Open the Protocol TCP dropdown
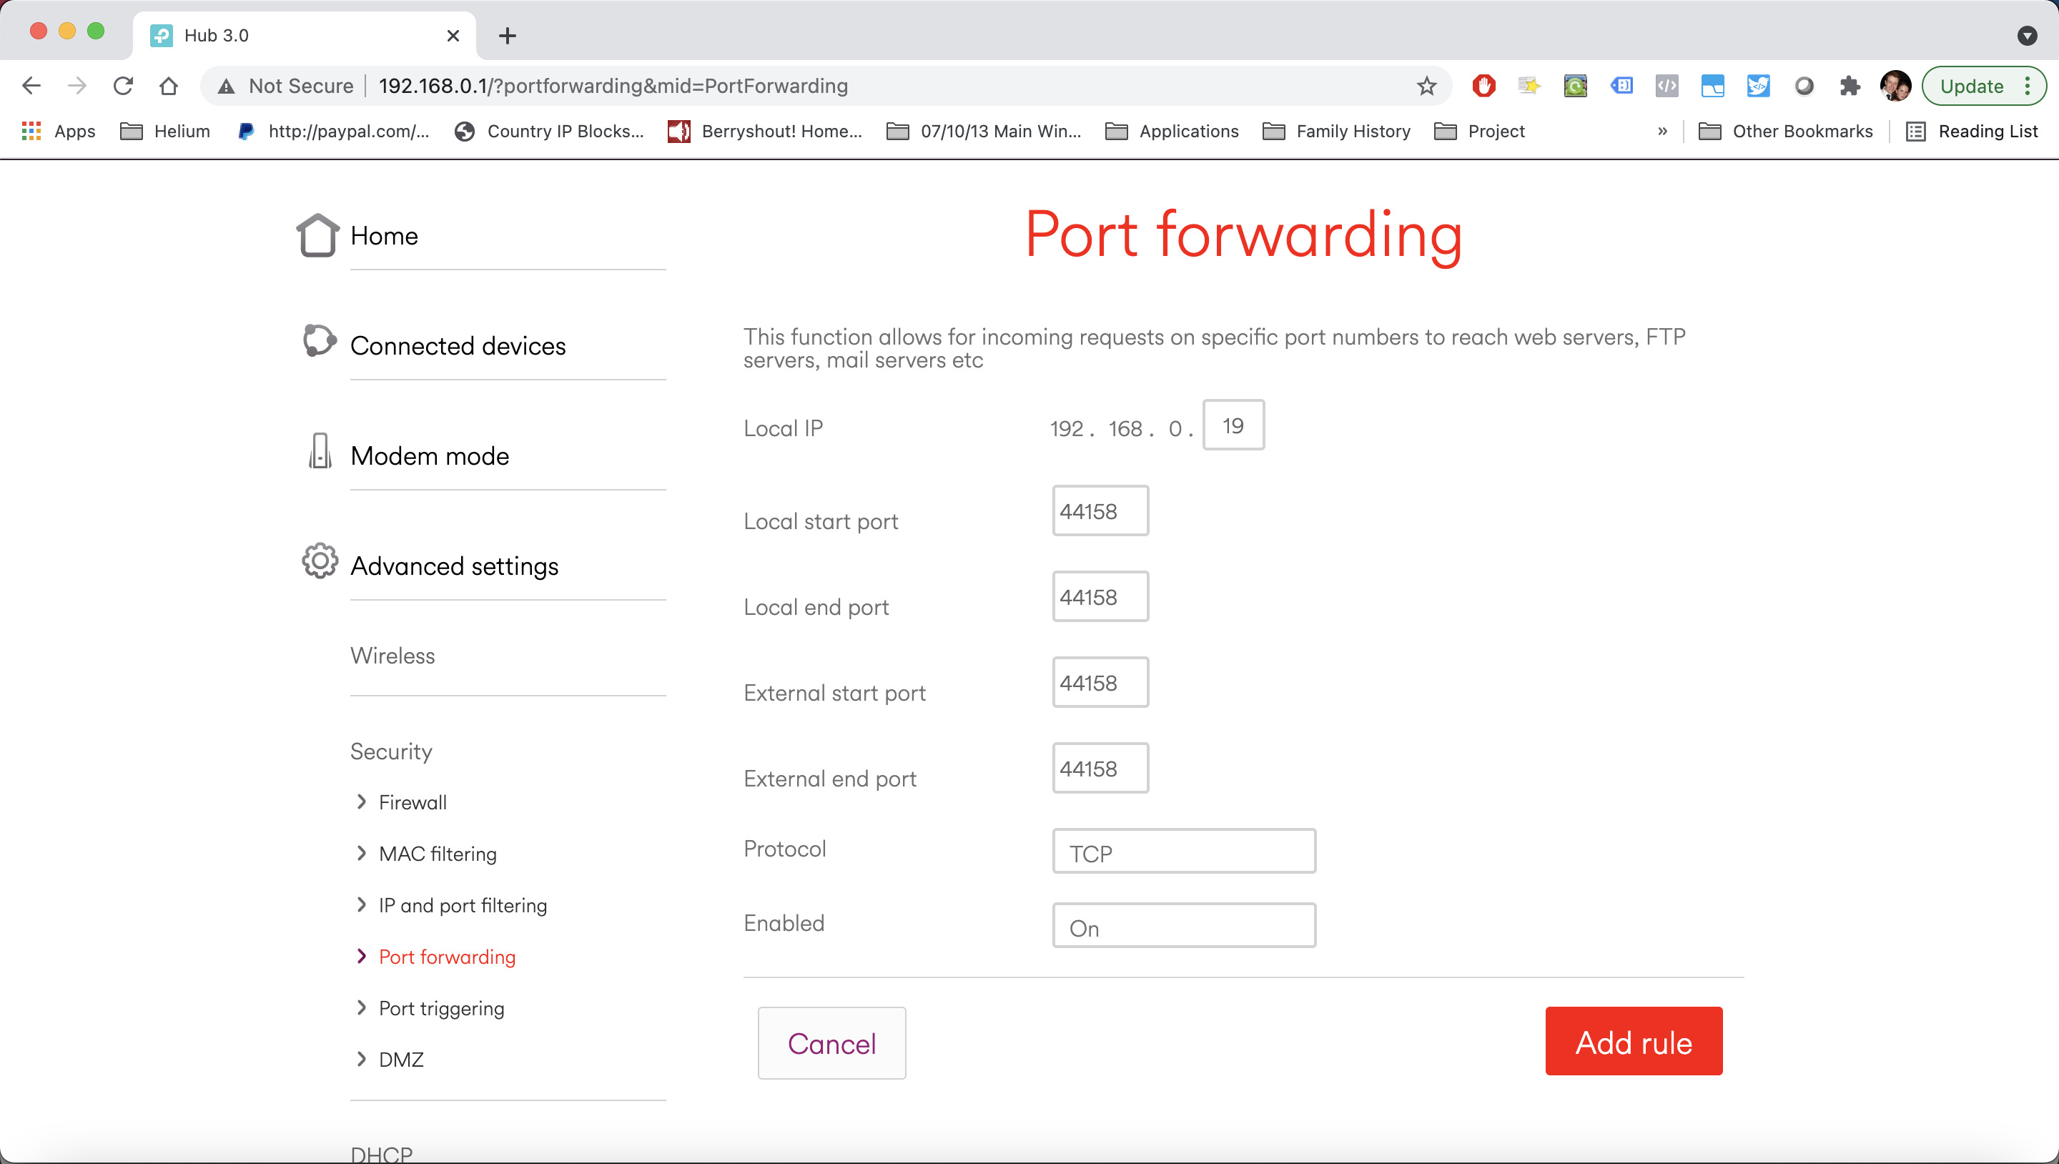Viewport: 2059px width, 1164px height. [x=1184, y=852]
